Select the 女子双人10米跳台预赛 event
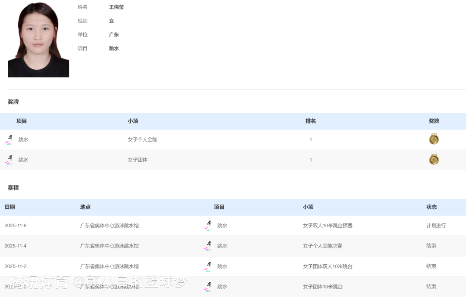466x297 pixels. (327, 226)
